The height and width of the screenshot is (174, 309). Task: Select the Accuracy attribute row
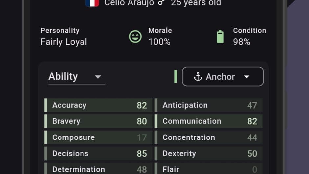(99, 105)
